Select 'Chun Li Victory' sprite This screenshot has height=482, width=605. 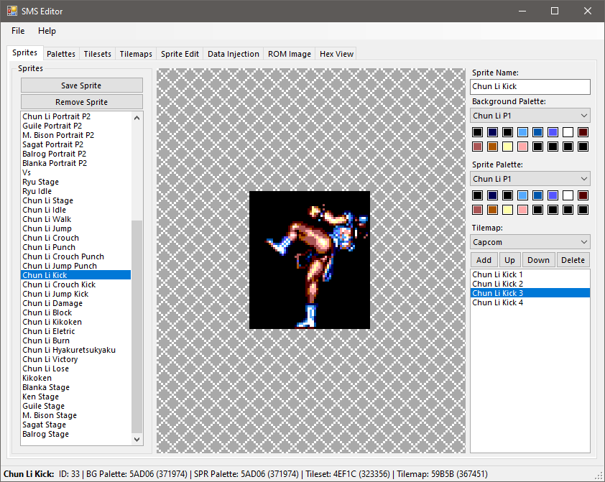point(76,359)
